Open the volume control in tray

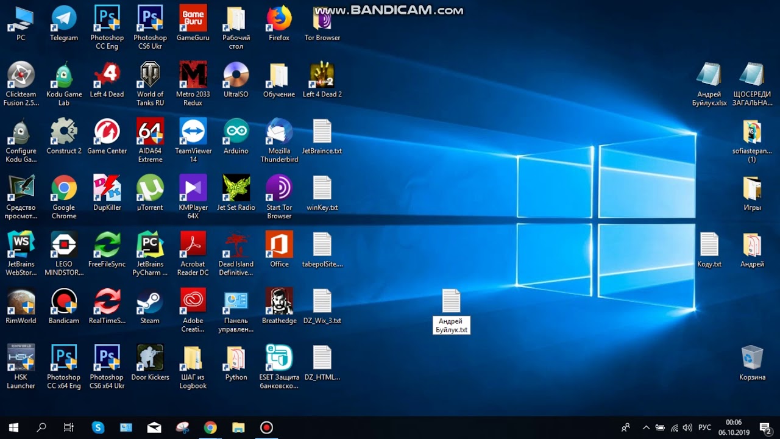[x=688, y=427]
